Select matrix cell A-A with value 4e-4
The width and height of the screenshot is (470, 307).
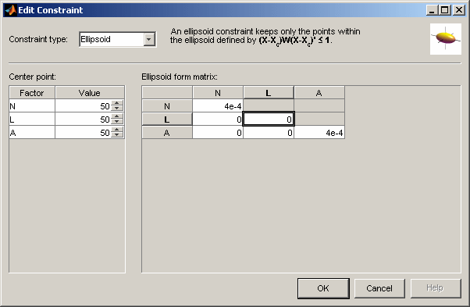pos(319,133)
